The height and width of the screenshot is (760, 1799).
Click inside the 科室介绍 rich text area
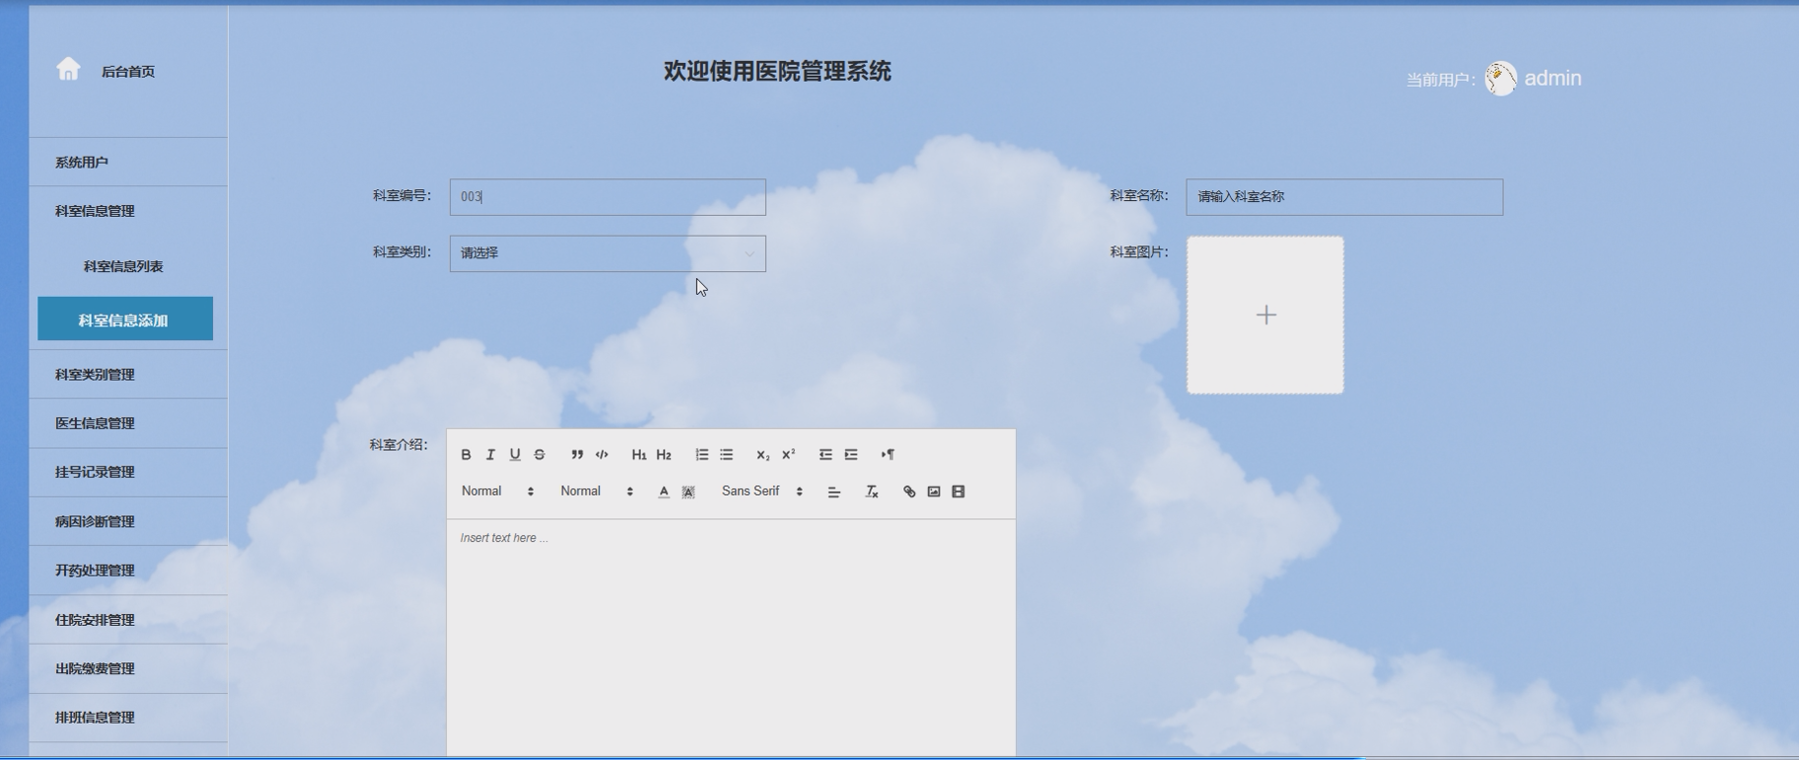(731, 639)
